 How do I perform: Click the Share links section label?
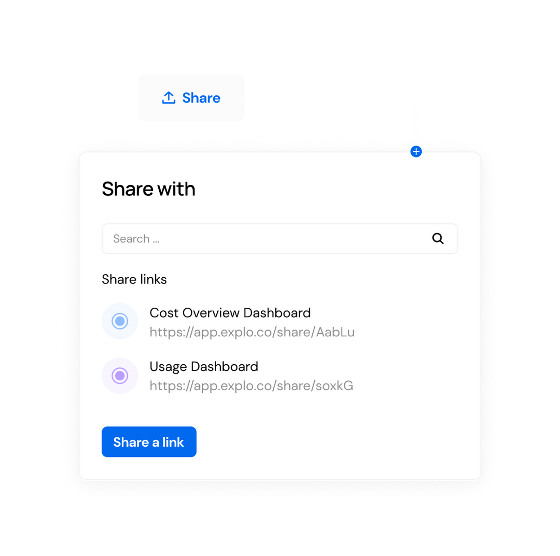coord(134,279)
